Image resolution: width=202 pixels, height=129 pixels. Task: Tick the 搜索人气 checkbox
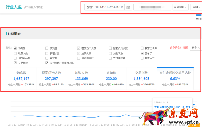[x=142, y=58]
